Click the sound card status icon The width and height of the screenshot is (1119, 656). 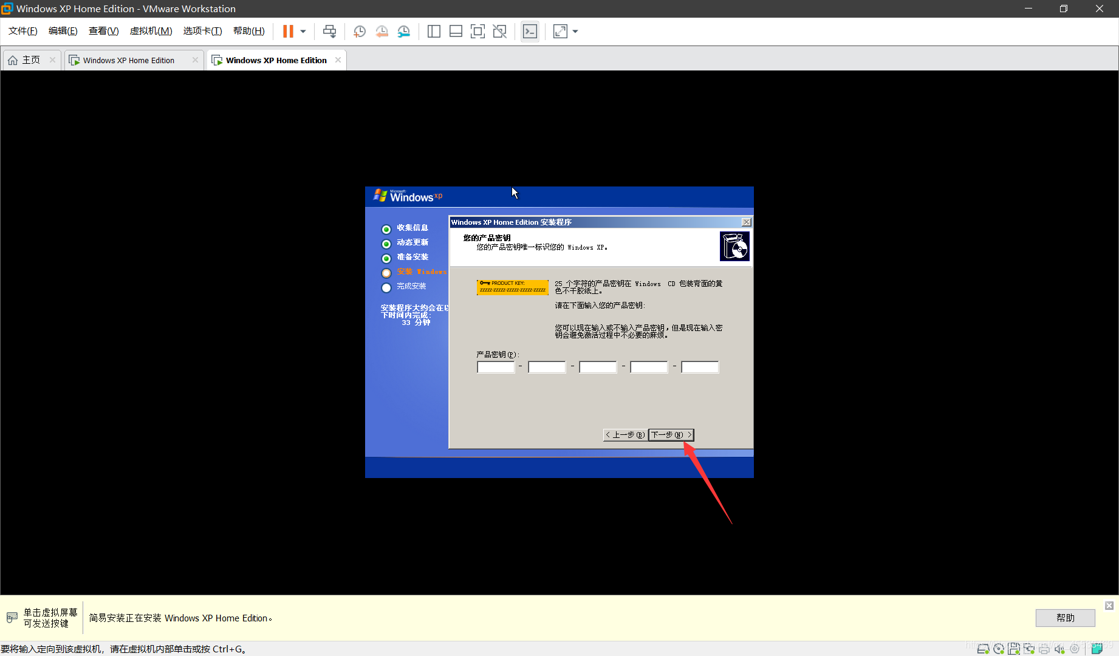(1059, 649)
